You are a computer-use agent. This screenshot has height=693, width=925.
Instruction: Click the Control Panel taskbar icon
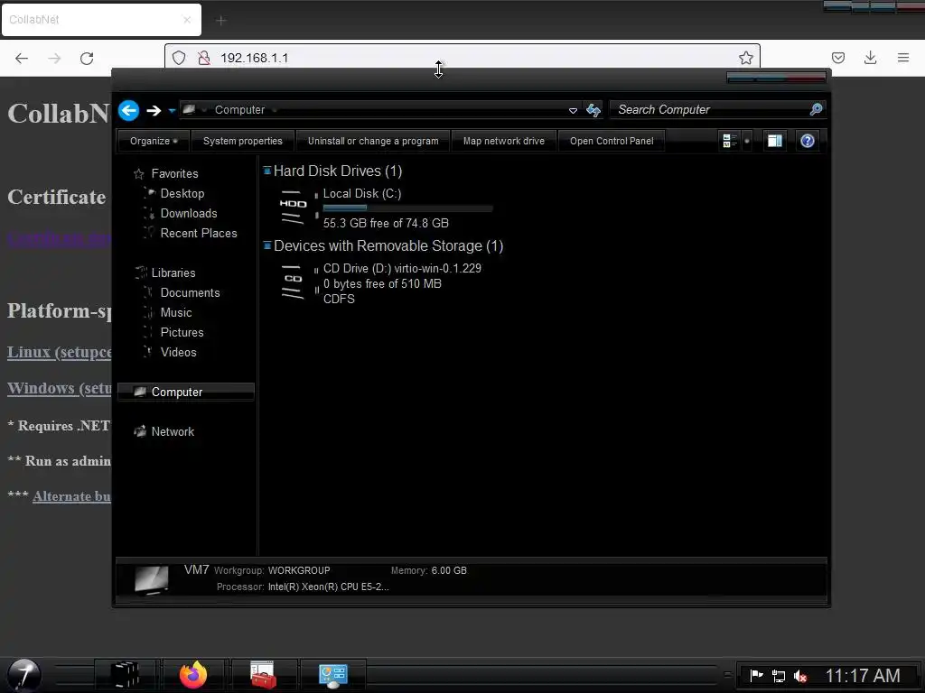332,675
